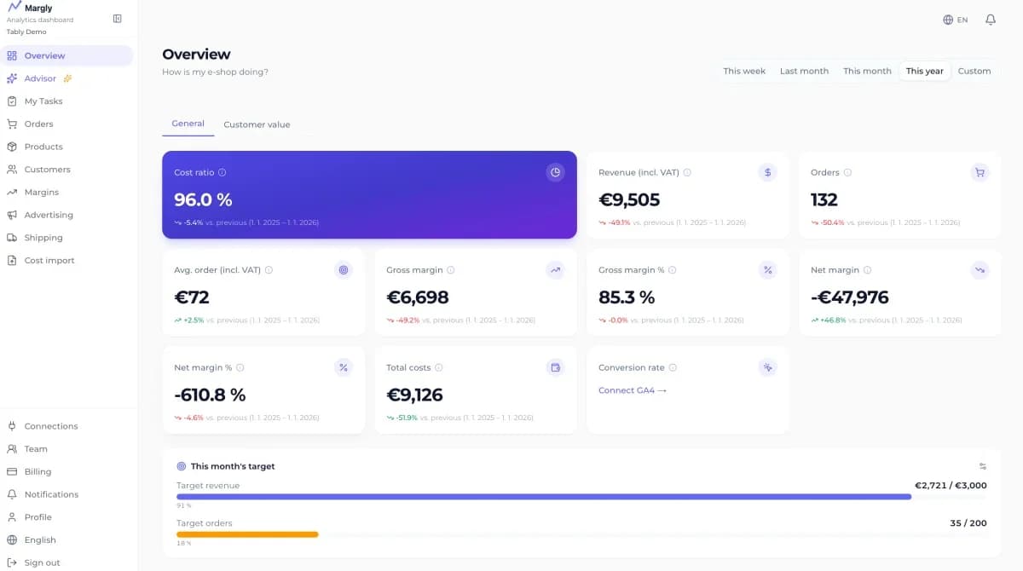1023x571 pixels.
Task: Open the EN language selector
Action: [956, 19]
